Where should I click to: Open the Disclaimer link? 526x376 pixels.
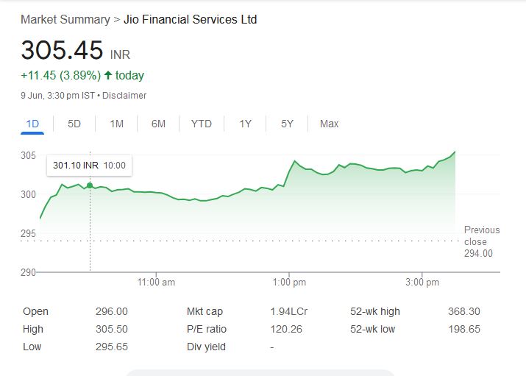[x=124, y=96]
